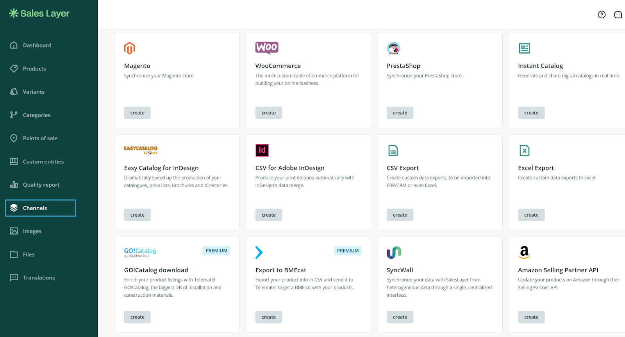Screen dimensions: 625x337
Task: Click the Instant Catalog title
Action: point(541,66)
